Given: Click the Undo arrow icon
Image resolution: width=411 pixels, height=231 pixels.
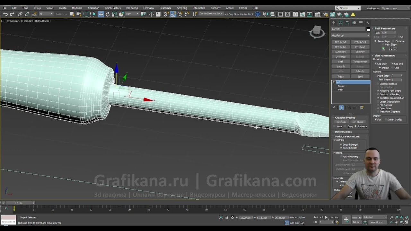Looking at the screenshot, I should (x=5, y=14).
